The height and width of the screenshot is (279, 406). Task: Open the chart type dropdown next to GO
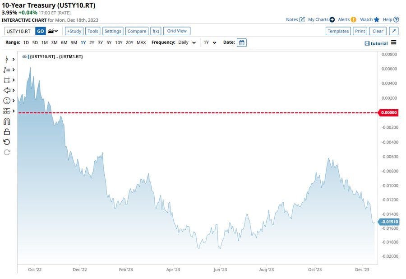tap(53, 31)
